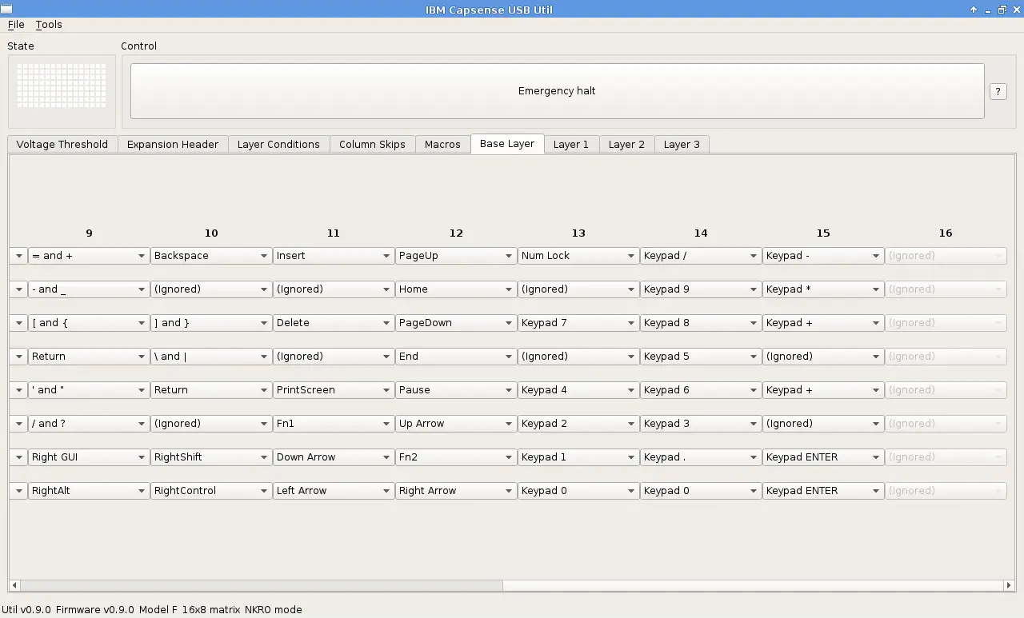Open the Keypad 6 dropdown
The width and height of the screenshot is (1024, 618).
point(700,390)
